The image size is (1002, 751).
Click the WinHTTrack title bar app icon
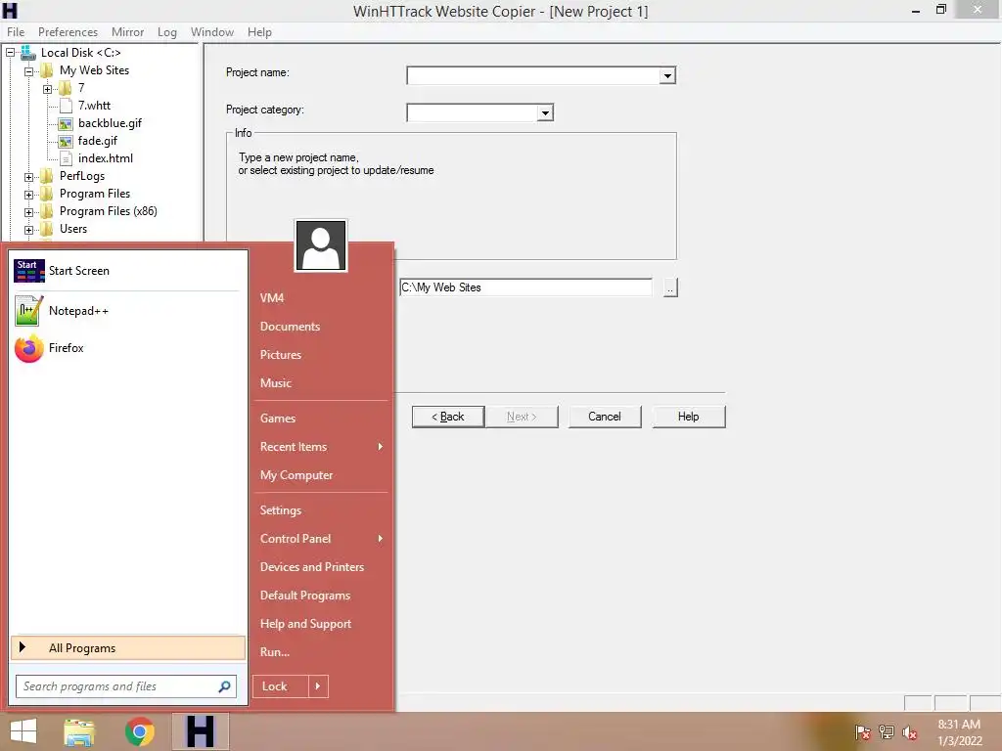(10, 10)
